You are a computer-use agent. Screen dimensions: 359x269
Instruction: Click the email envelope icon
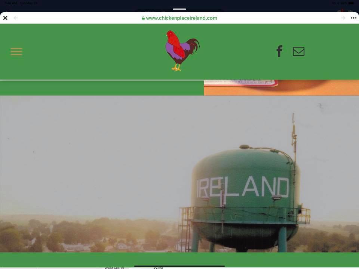coord(298,52)
